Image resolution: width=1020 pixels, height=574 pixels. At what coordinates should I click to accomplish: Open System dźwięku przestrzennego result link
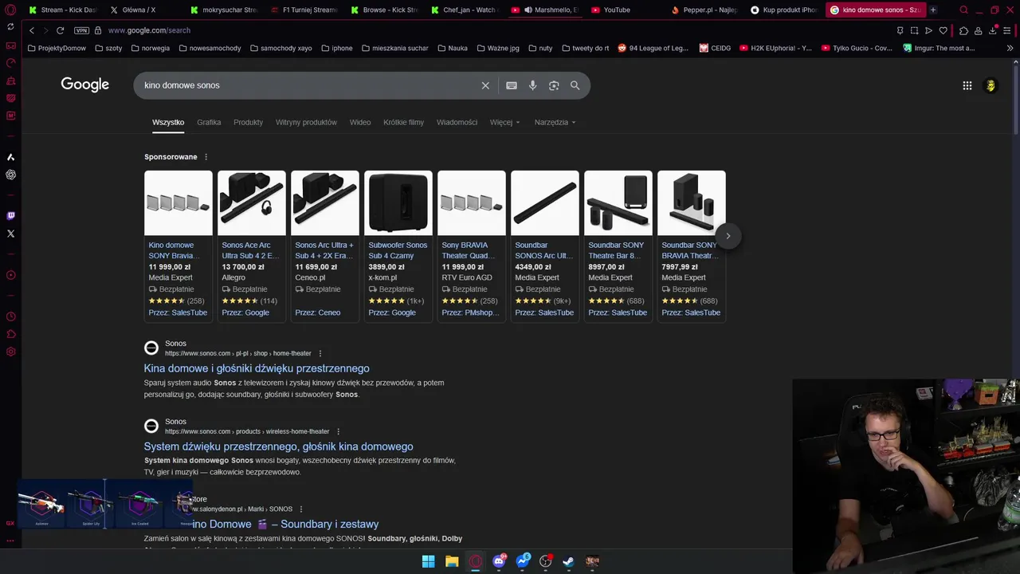pyautogui.click(x=278, y=446)
